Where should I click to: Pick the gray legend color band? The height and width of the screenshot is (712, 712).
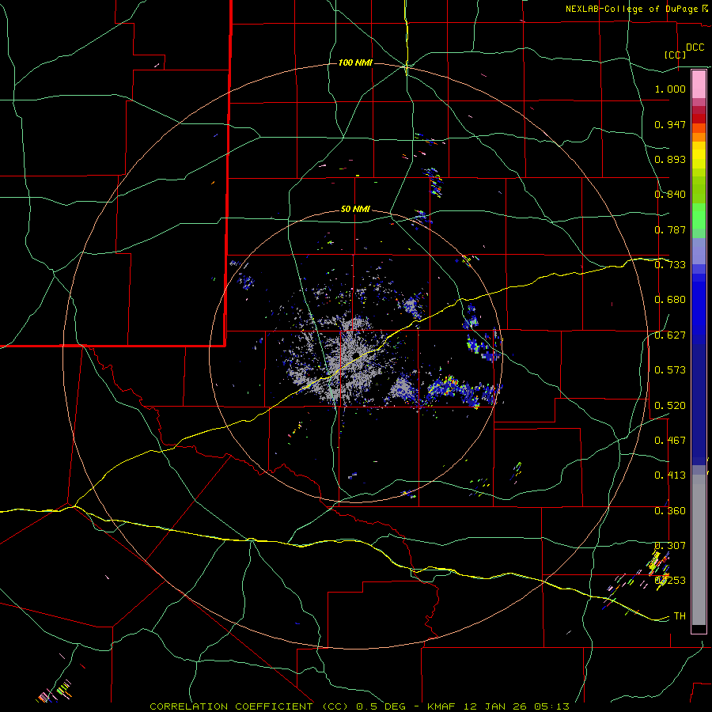pos(699,550)
